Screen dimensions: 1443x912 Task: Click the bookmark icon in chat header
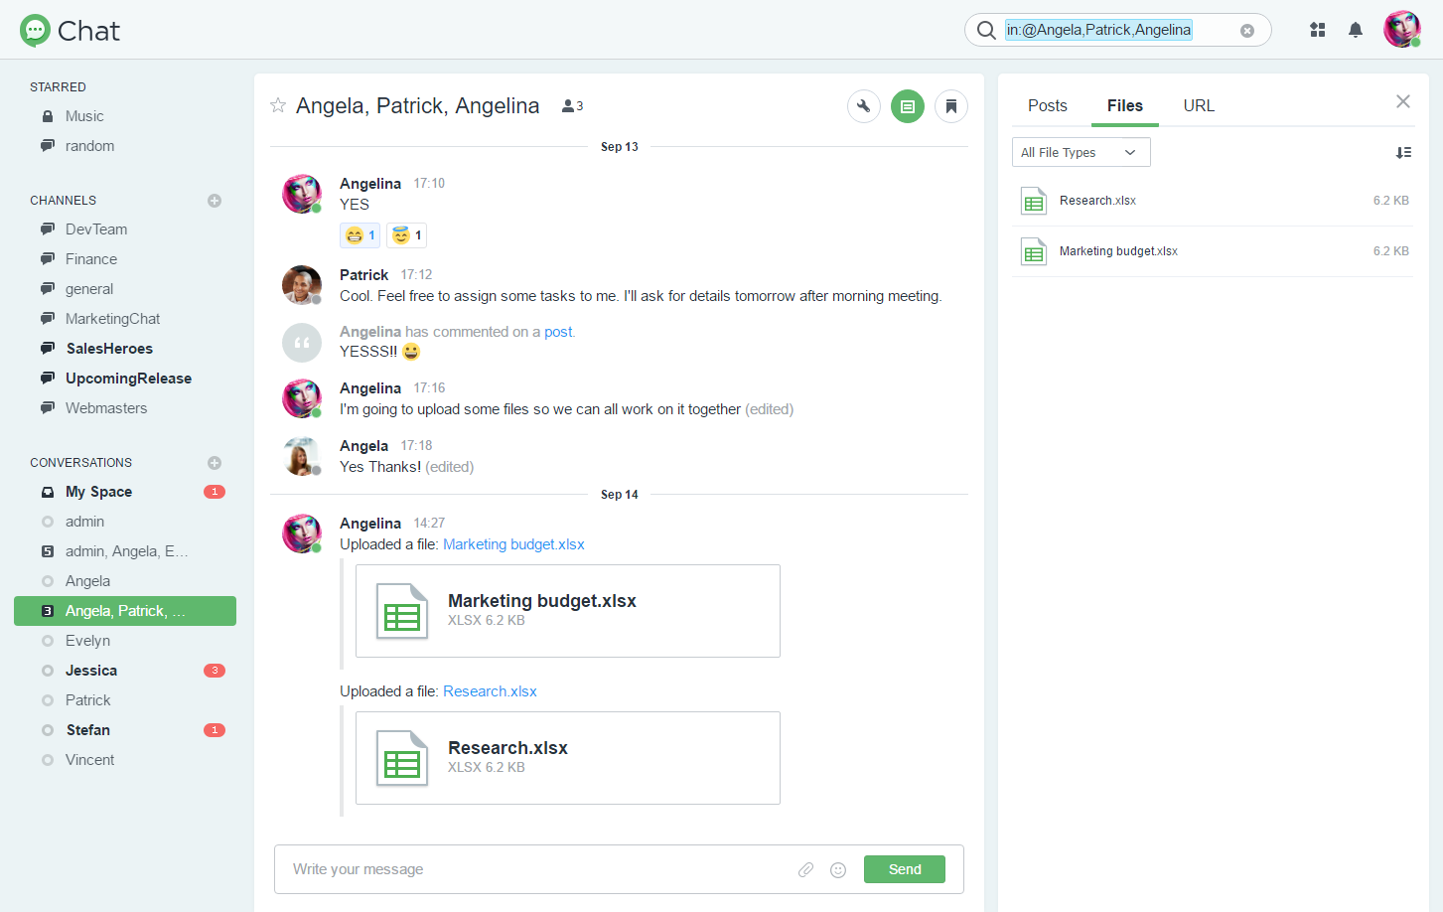[950, 106]
